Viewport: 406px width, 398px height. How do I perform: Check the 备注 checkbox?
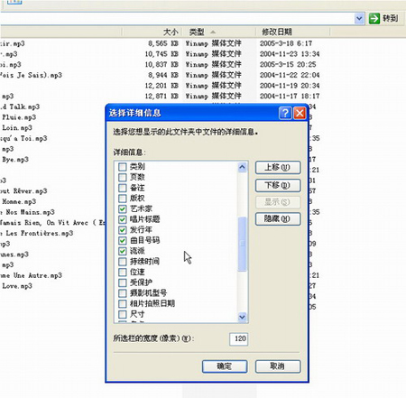(123, 188)
